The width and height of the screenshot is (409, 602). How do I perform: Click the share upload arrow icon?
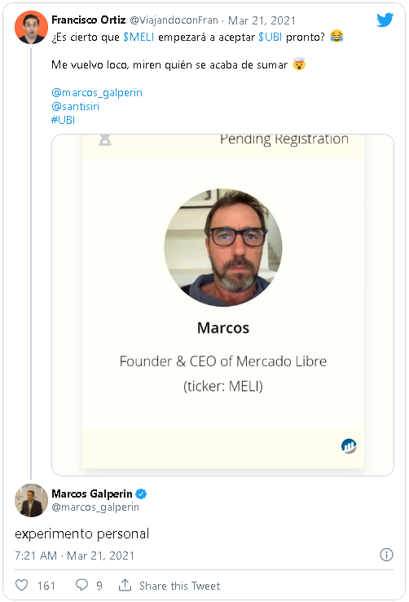pyautogui.click(x=125, y=585)
